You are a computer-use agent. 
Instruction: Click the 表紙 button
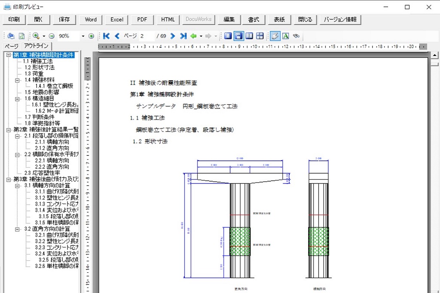click(x=279, y=19)
